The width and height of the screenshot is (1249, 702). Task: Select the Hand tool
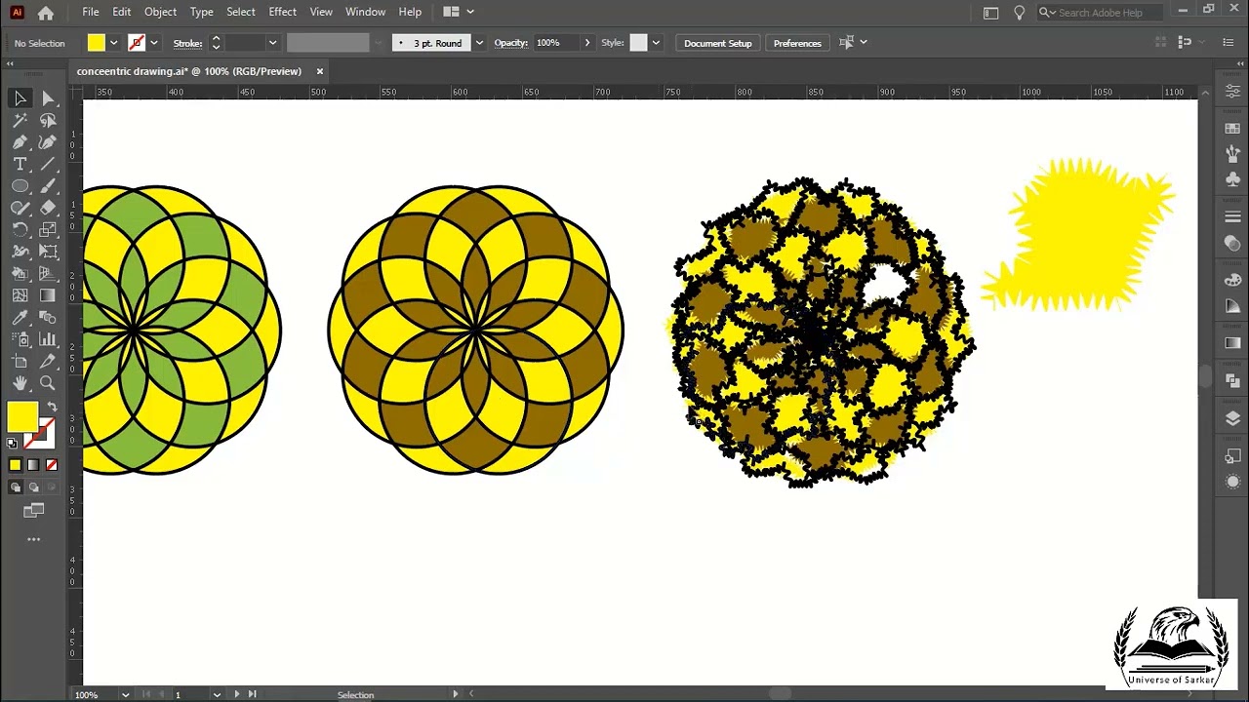coord(20,383)
